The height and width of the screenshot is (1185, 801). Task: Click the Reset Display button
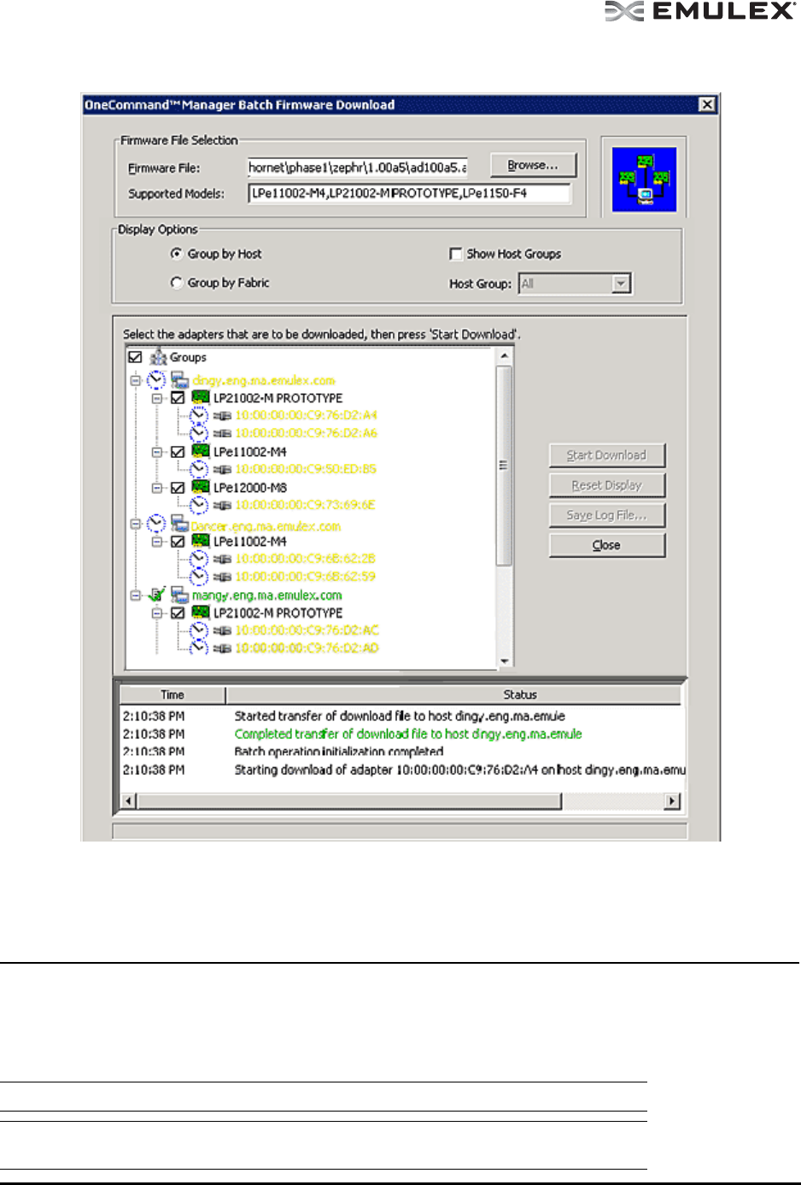606,485
